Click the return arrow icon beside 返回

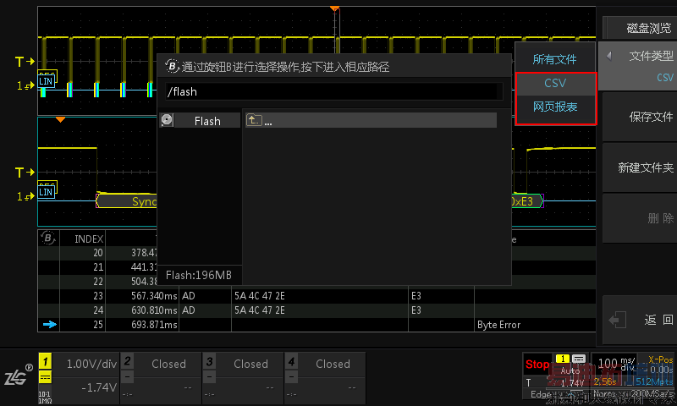click(617, 320)
